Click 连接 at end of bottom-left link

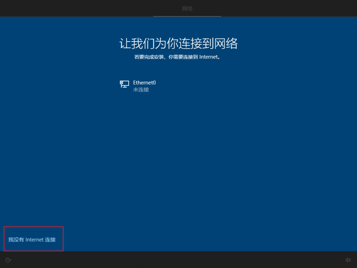click(x=50, y=240)
